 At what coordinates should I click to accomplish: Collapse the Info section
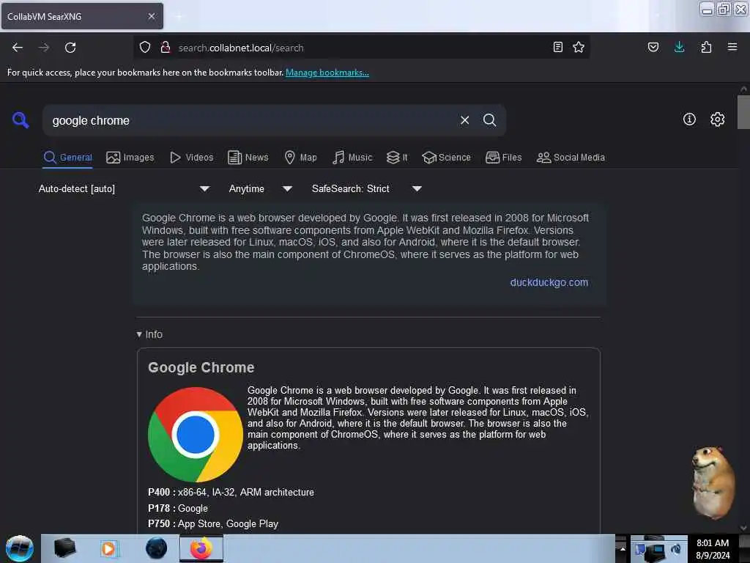[x=149, y=334]
